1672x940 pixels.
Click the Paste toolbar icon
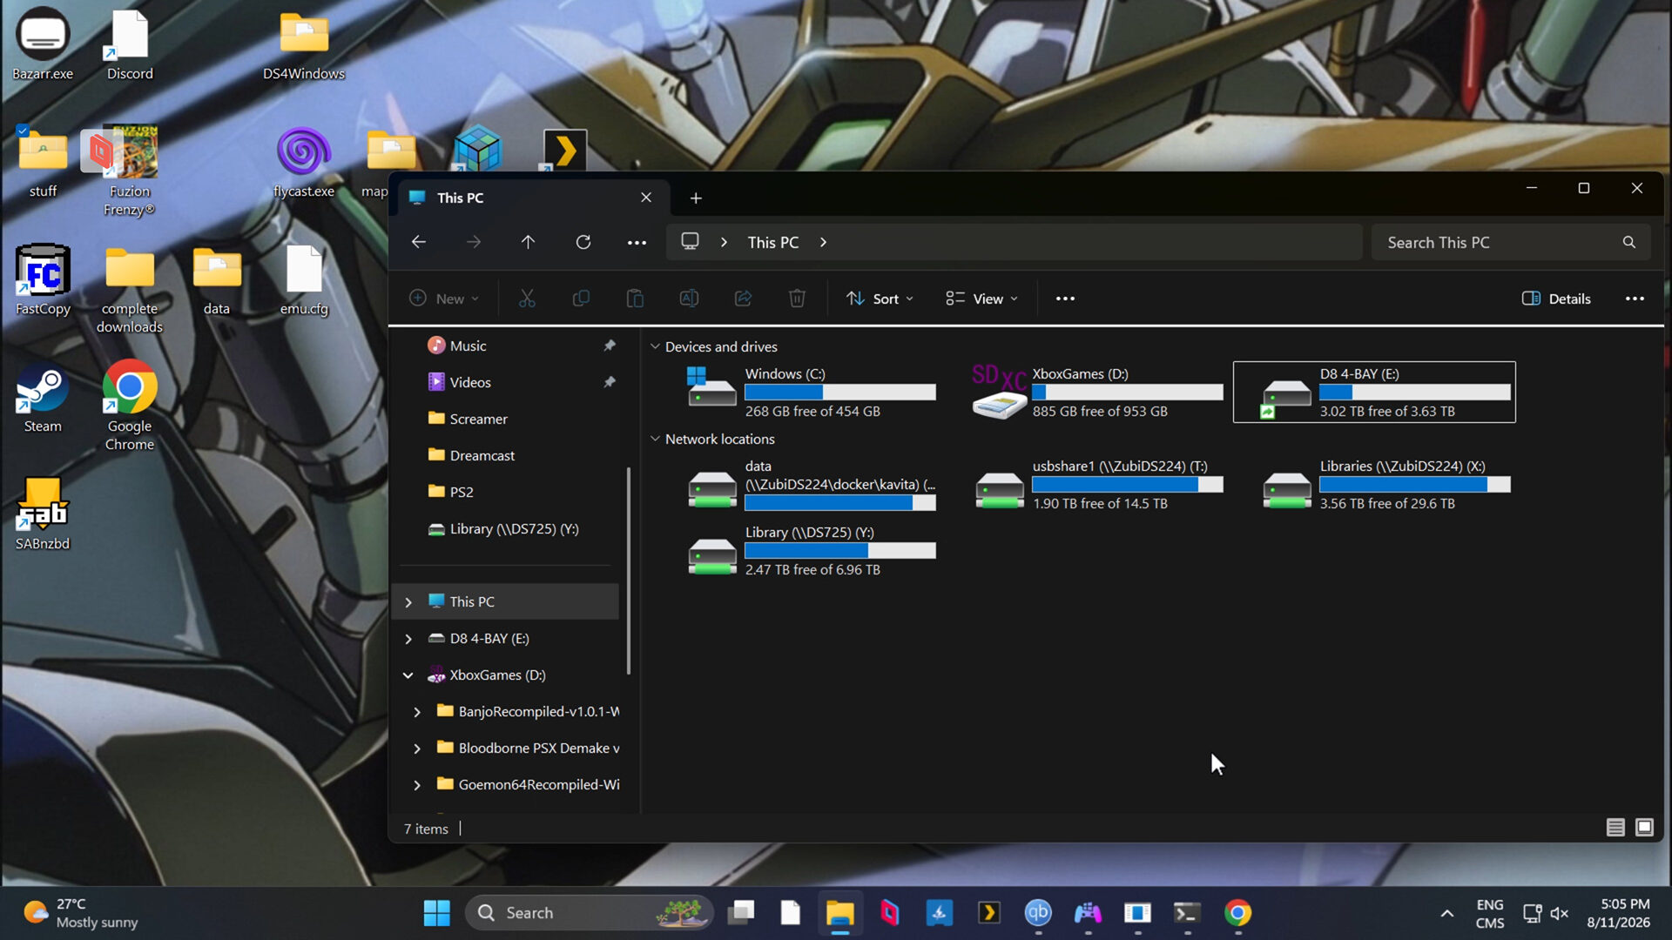click(635, 299)
